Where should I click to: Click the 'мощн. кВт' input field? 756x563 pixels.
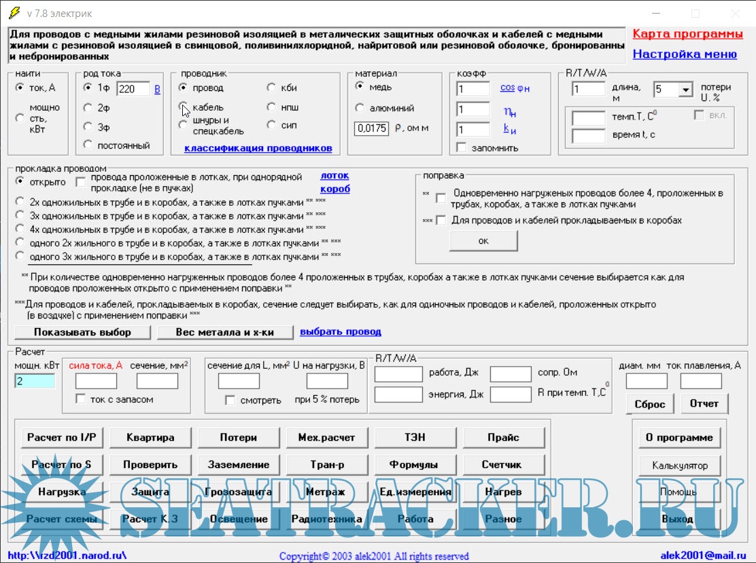[x=35, y=381]
